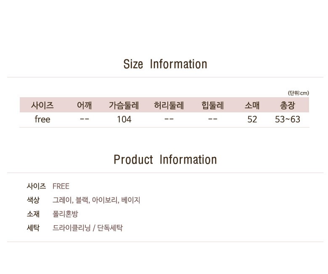
Task: Select the 총장 column header
Action: (287, 105)
